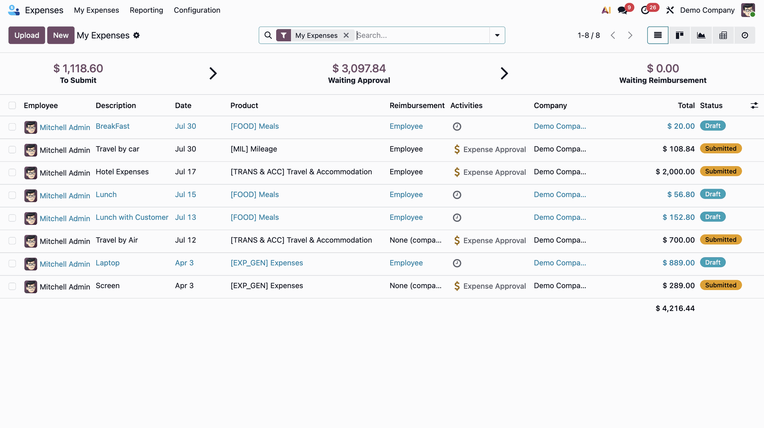Click the activity clock for Lunch row
Viewport: 764px width, 428px height.
point(457,195)
